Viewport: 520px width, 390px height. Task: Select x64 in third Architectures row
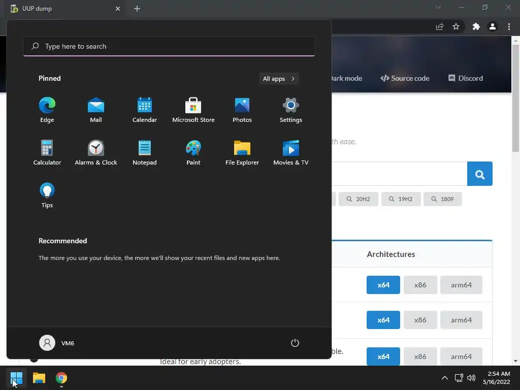point(383,356)
